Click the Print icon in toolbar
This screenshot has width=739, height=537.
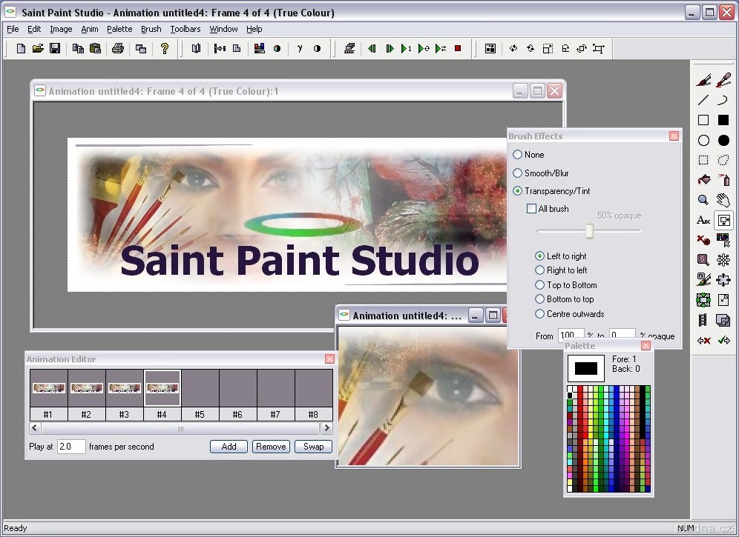coord(117,49)
